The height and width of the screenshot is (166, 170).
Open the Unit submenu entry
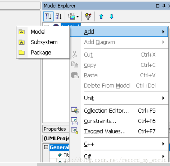(119, 98)
